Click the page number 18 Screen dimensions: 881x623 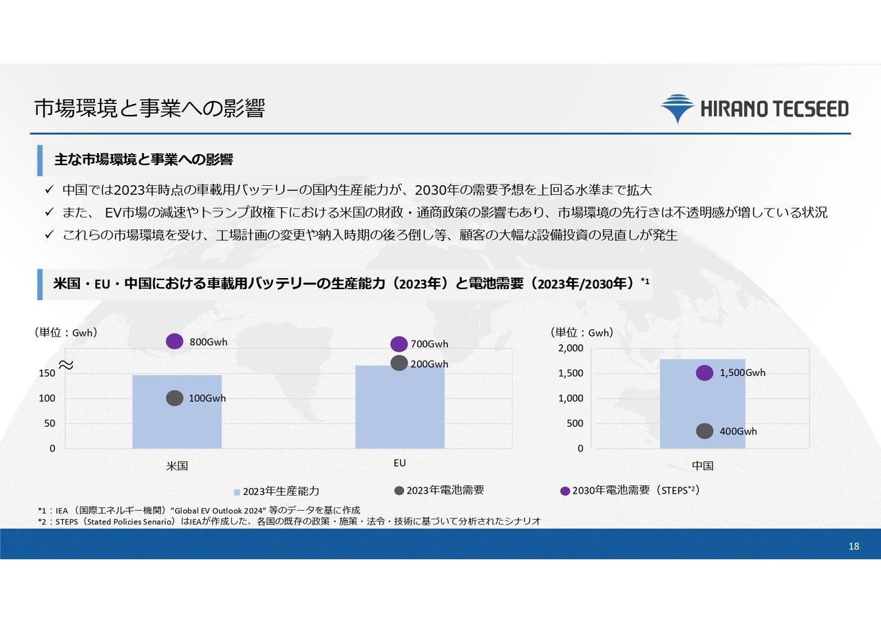854,547
